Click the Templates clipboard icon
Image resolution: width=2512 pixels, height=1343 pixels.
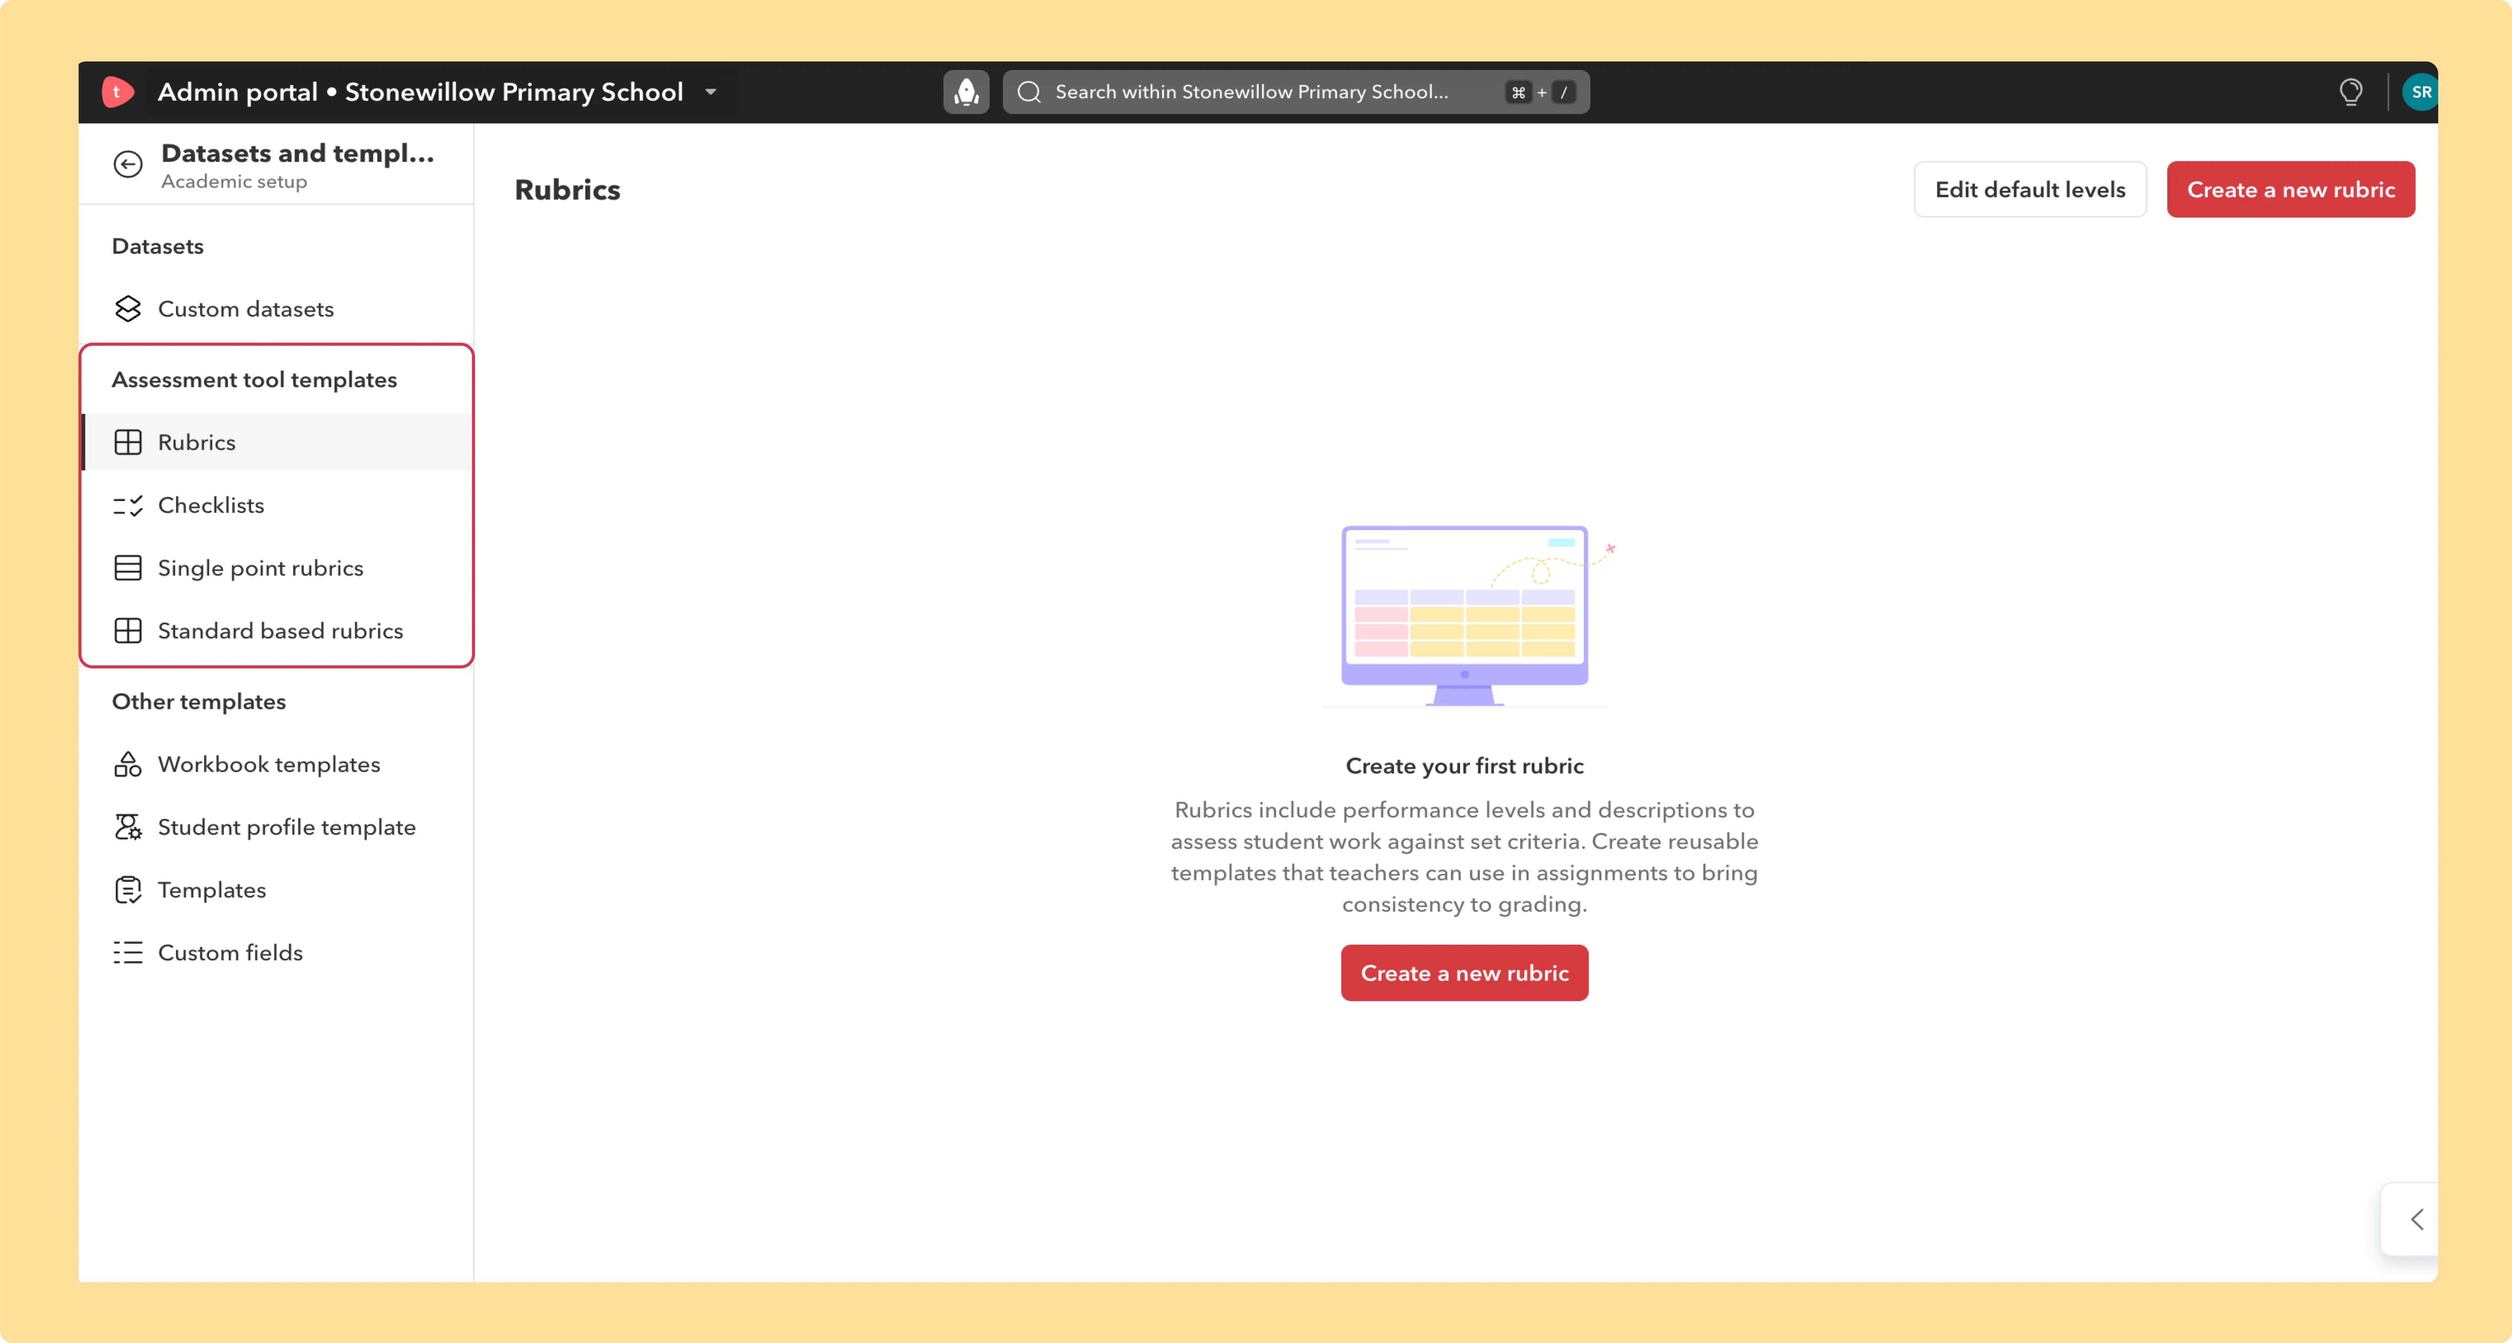pyautogui.click(x=128, y=890)
